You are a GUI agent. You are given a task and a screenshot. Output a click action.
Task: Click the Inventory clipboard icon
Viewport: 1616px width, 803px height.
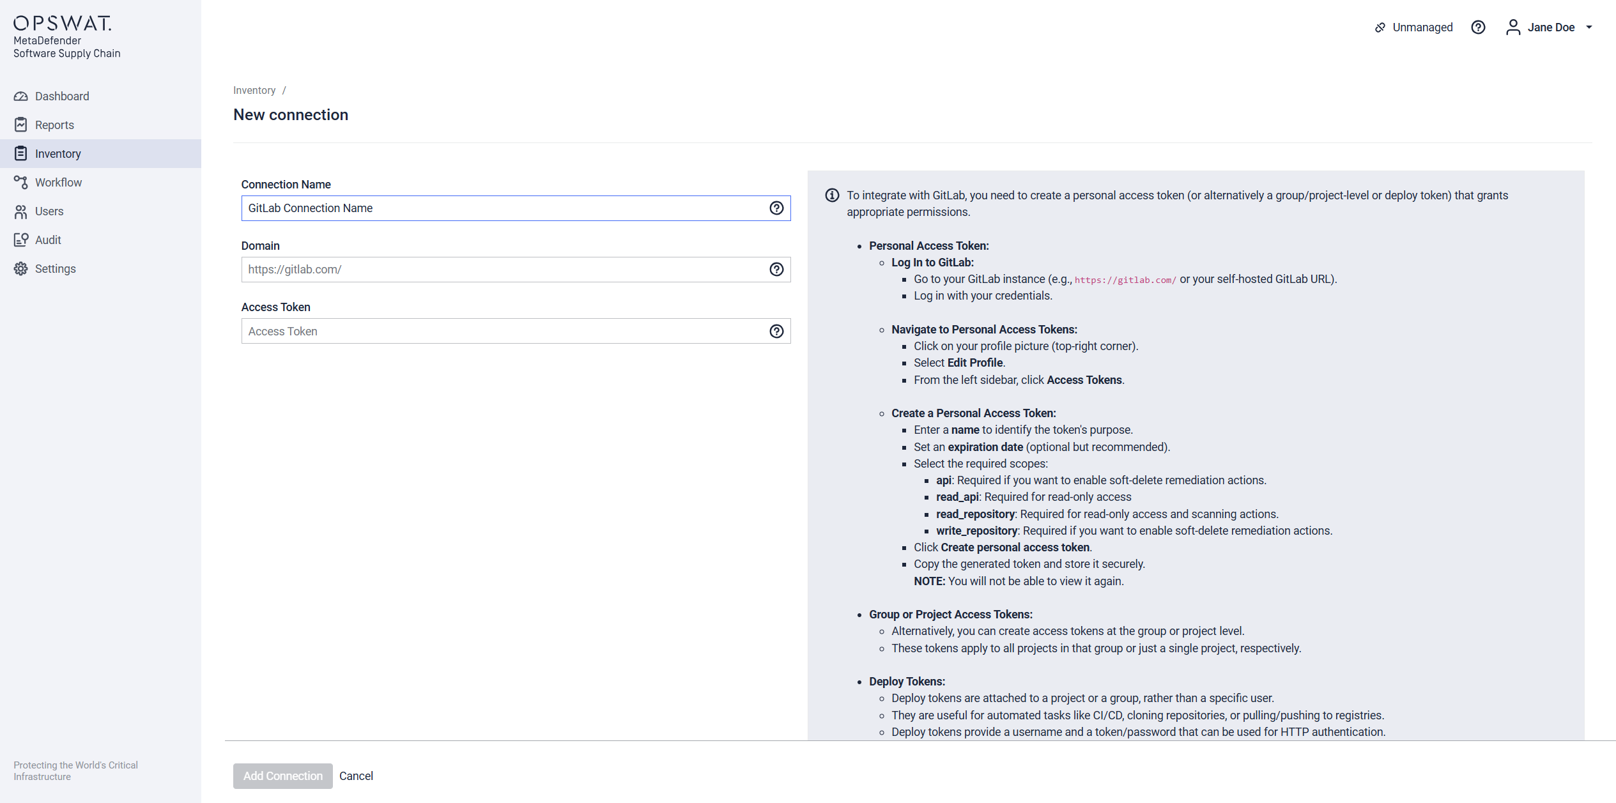[21, 154]
